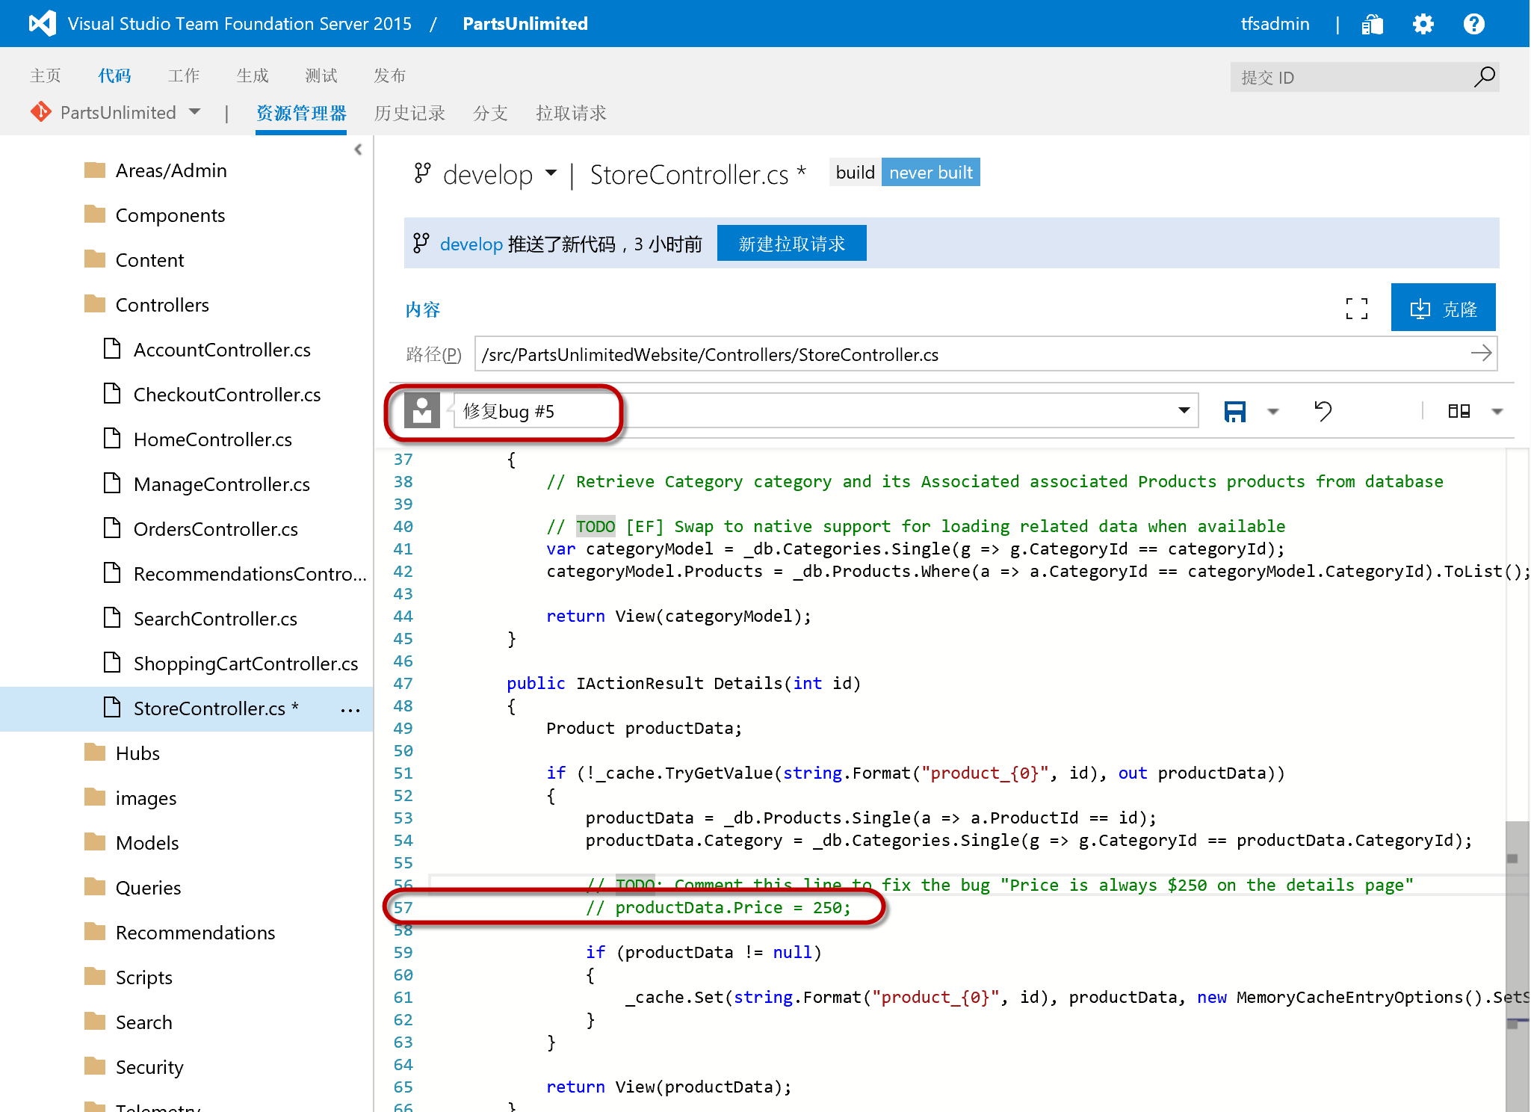Go to the 主页 menu tab
This screenshot has height=1112, width=1531.
[46, 75]
